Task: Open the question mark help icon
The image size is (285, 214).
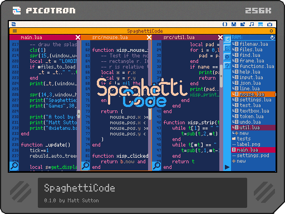Action: coord(227,66)
